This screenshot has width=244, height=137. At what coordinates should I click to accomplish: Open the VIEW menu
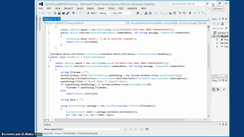[58, 8]
